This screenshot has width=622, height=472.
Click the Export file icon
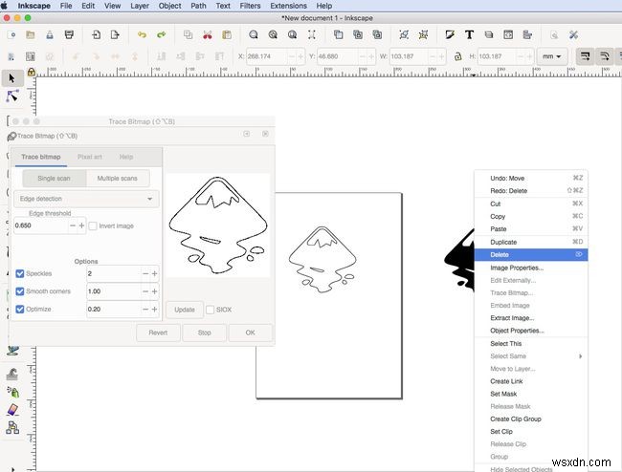(115, 34)
